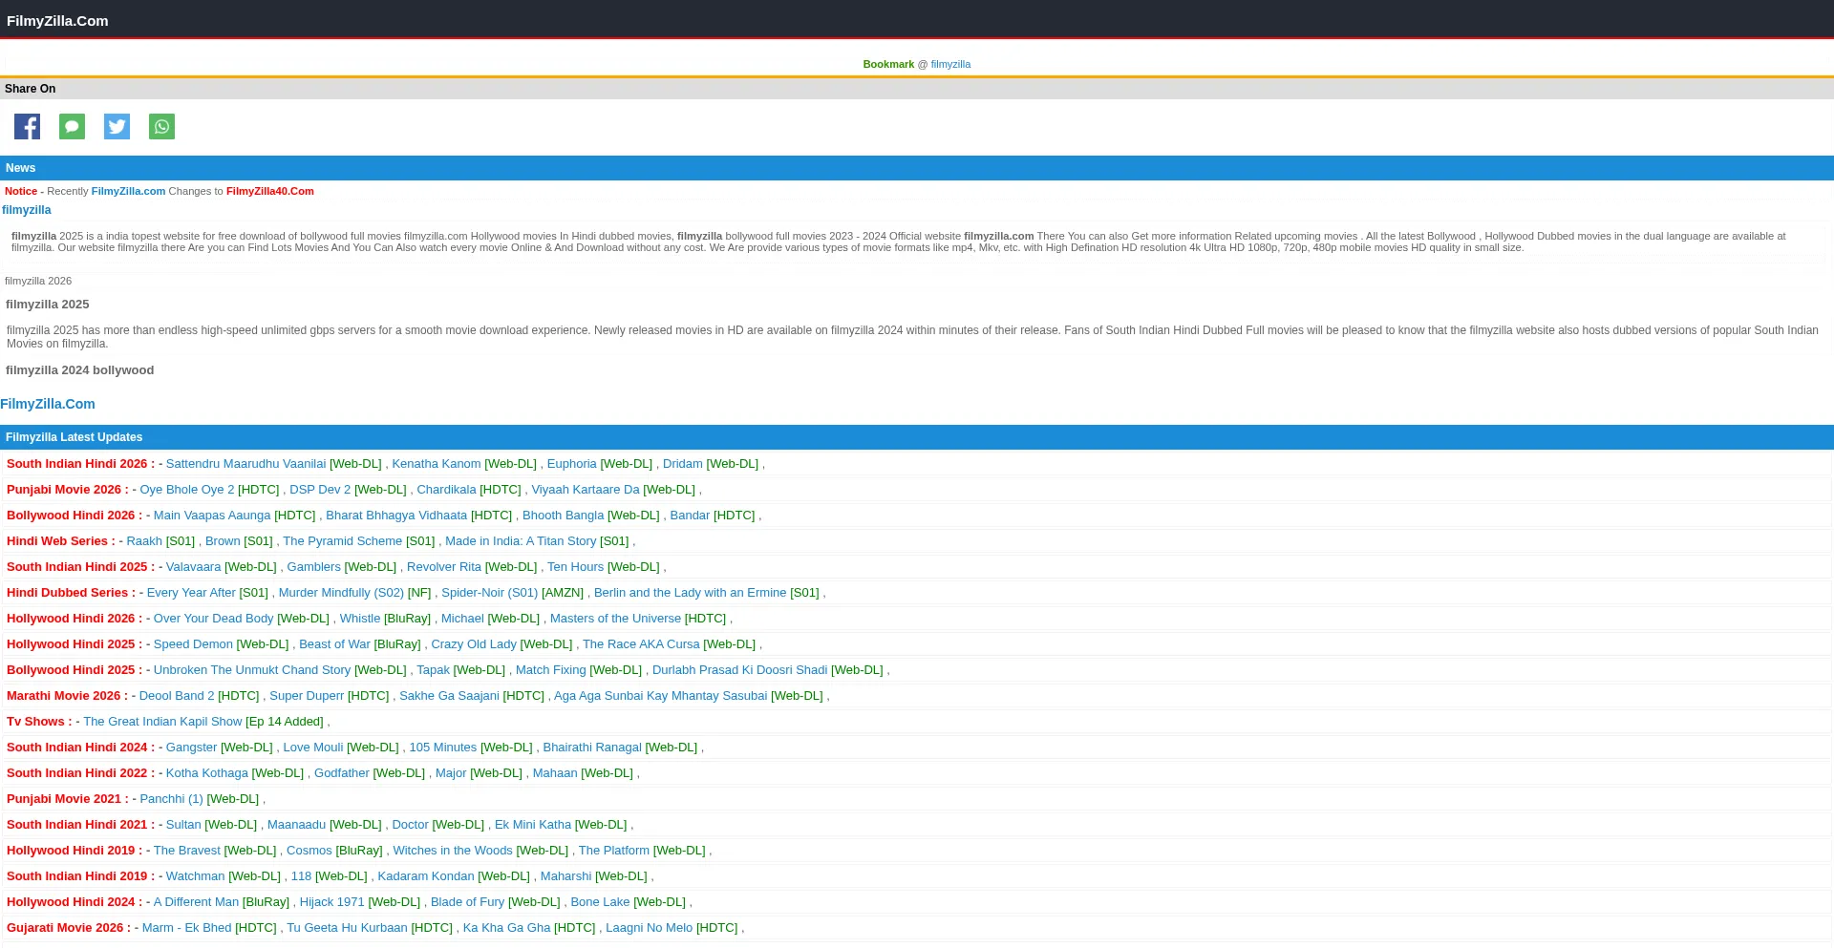
Task: Open Main Vaapas Aaunga movie
Action: pos(212,516)
